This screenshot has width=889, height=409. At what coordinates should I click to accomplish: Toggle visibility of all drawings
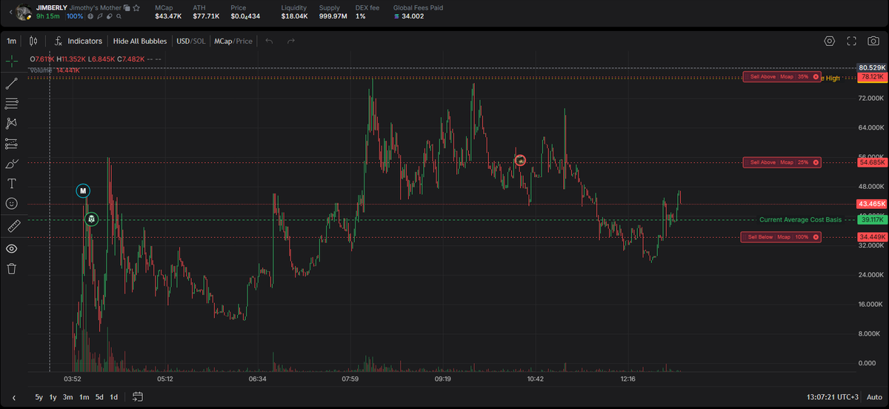12,248
